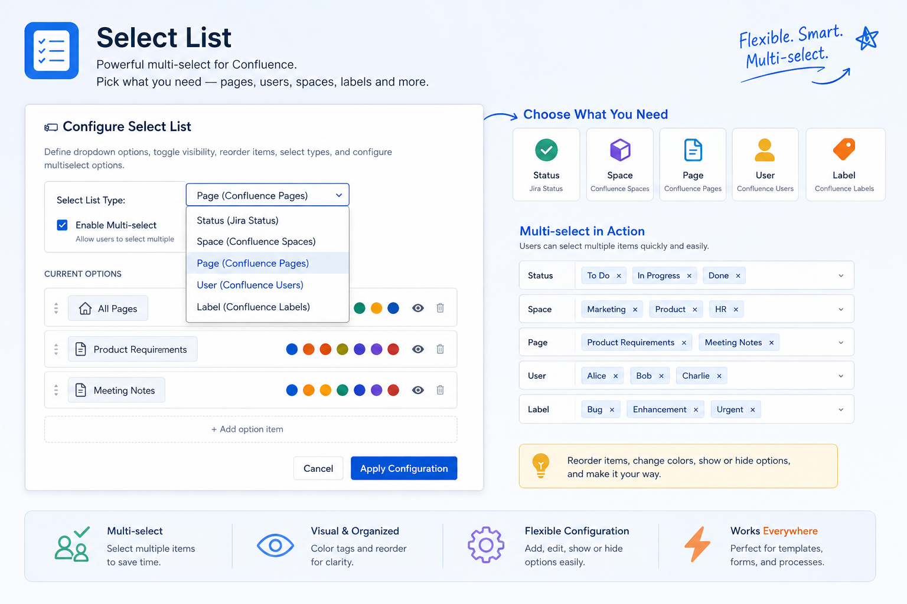
Task: Click Add option item
Action: click(250, 429)
